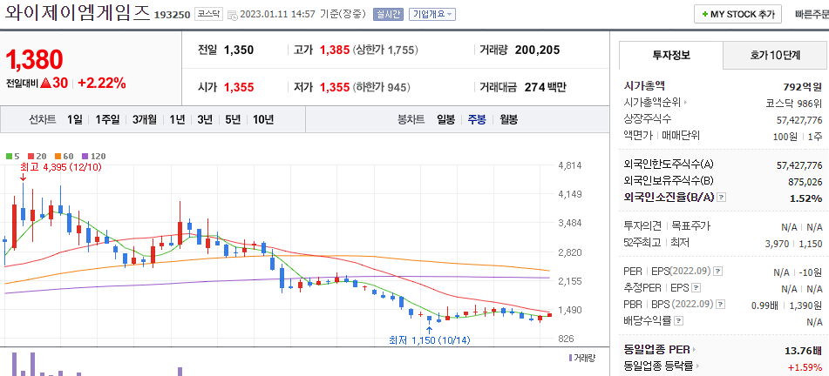
Task: Click the current price 1,380
Action: (x=34, y=60)
